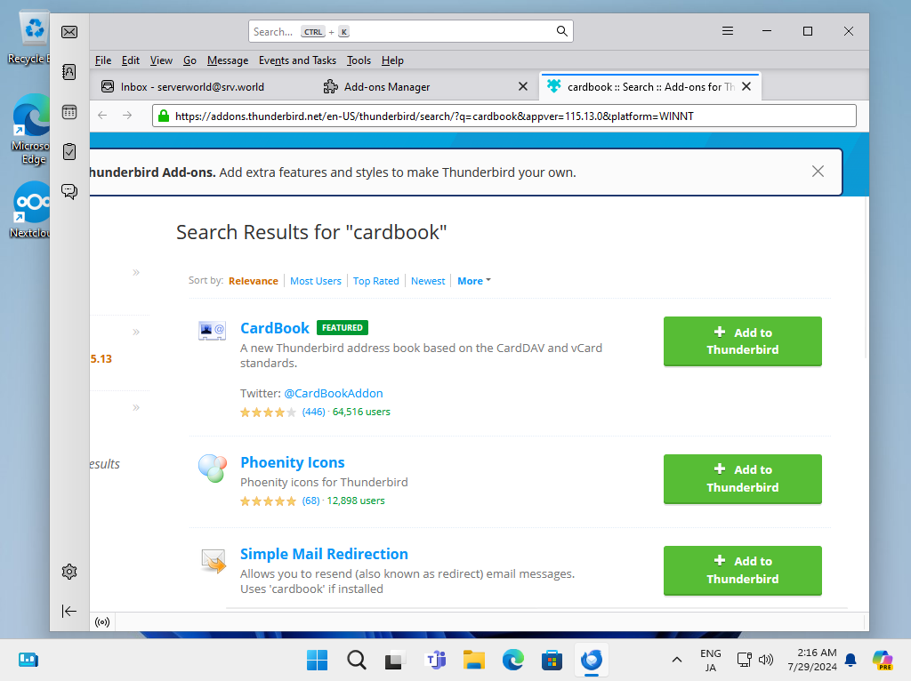Go forward in the add-ons browser tab

tap(127, 116)
